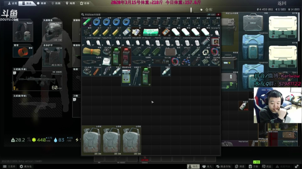This screenshot has width=302, height=169.
Task: Select the CPU packet item
Action: [107, 61]
